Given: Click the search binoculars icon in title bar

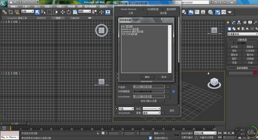Looking at the screenshot, I should pyautogui.click(x=212, y=2).
